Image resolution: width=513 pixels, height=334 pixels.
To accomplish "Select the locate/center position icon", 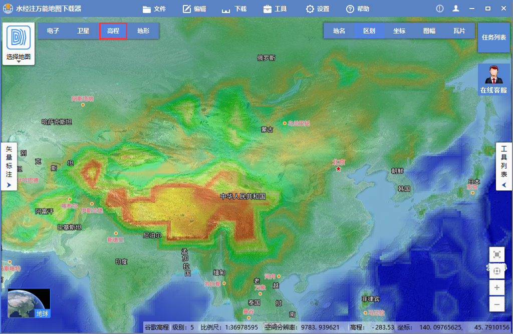I will (496, 271).
